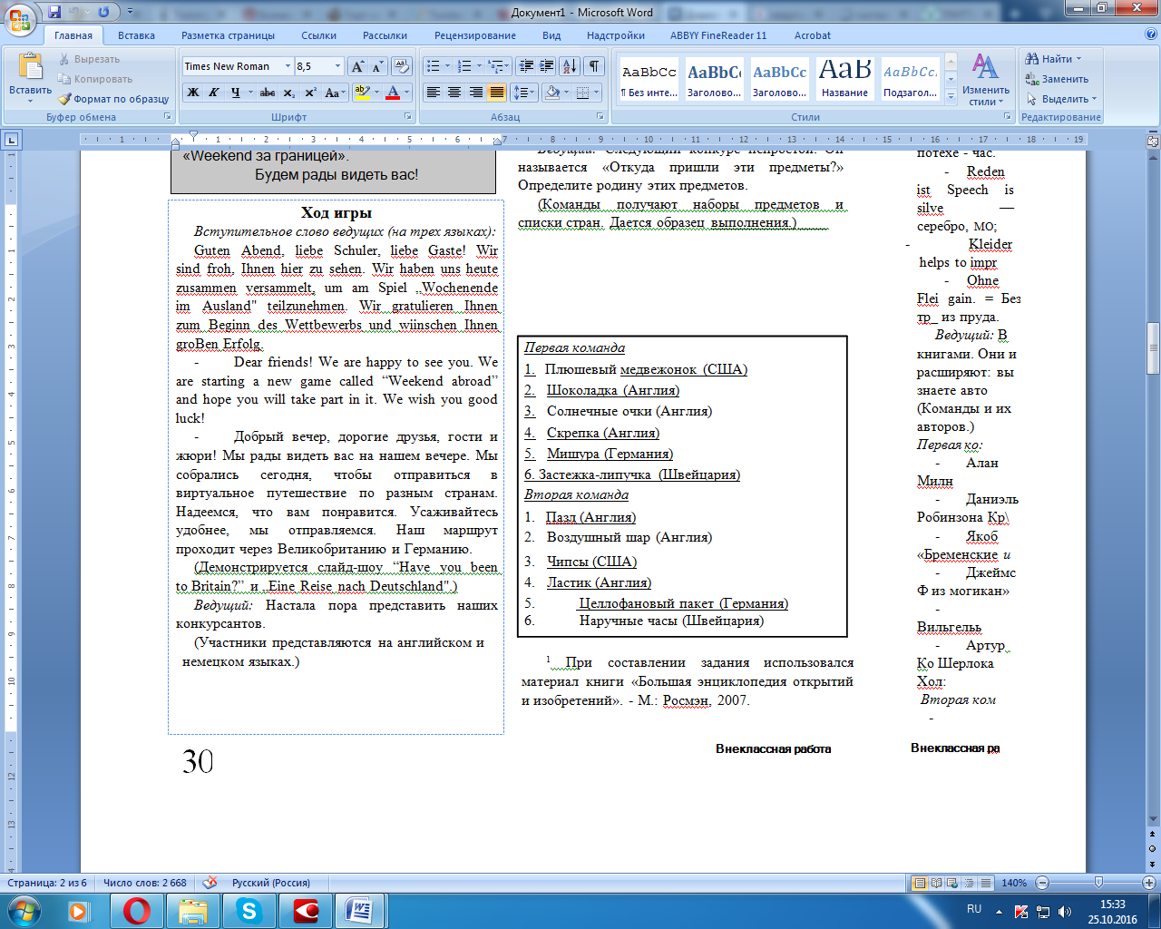Click zoom out minus button
Screen dimensions: 1161x929
(x=1042, y=883)
